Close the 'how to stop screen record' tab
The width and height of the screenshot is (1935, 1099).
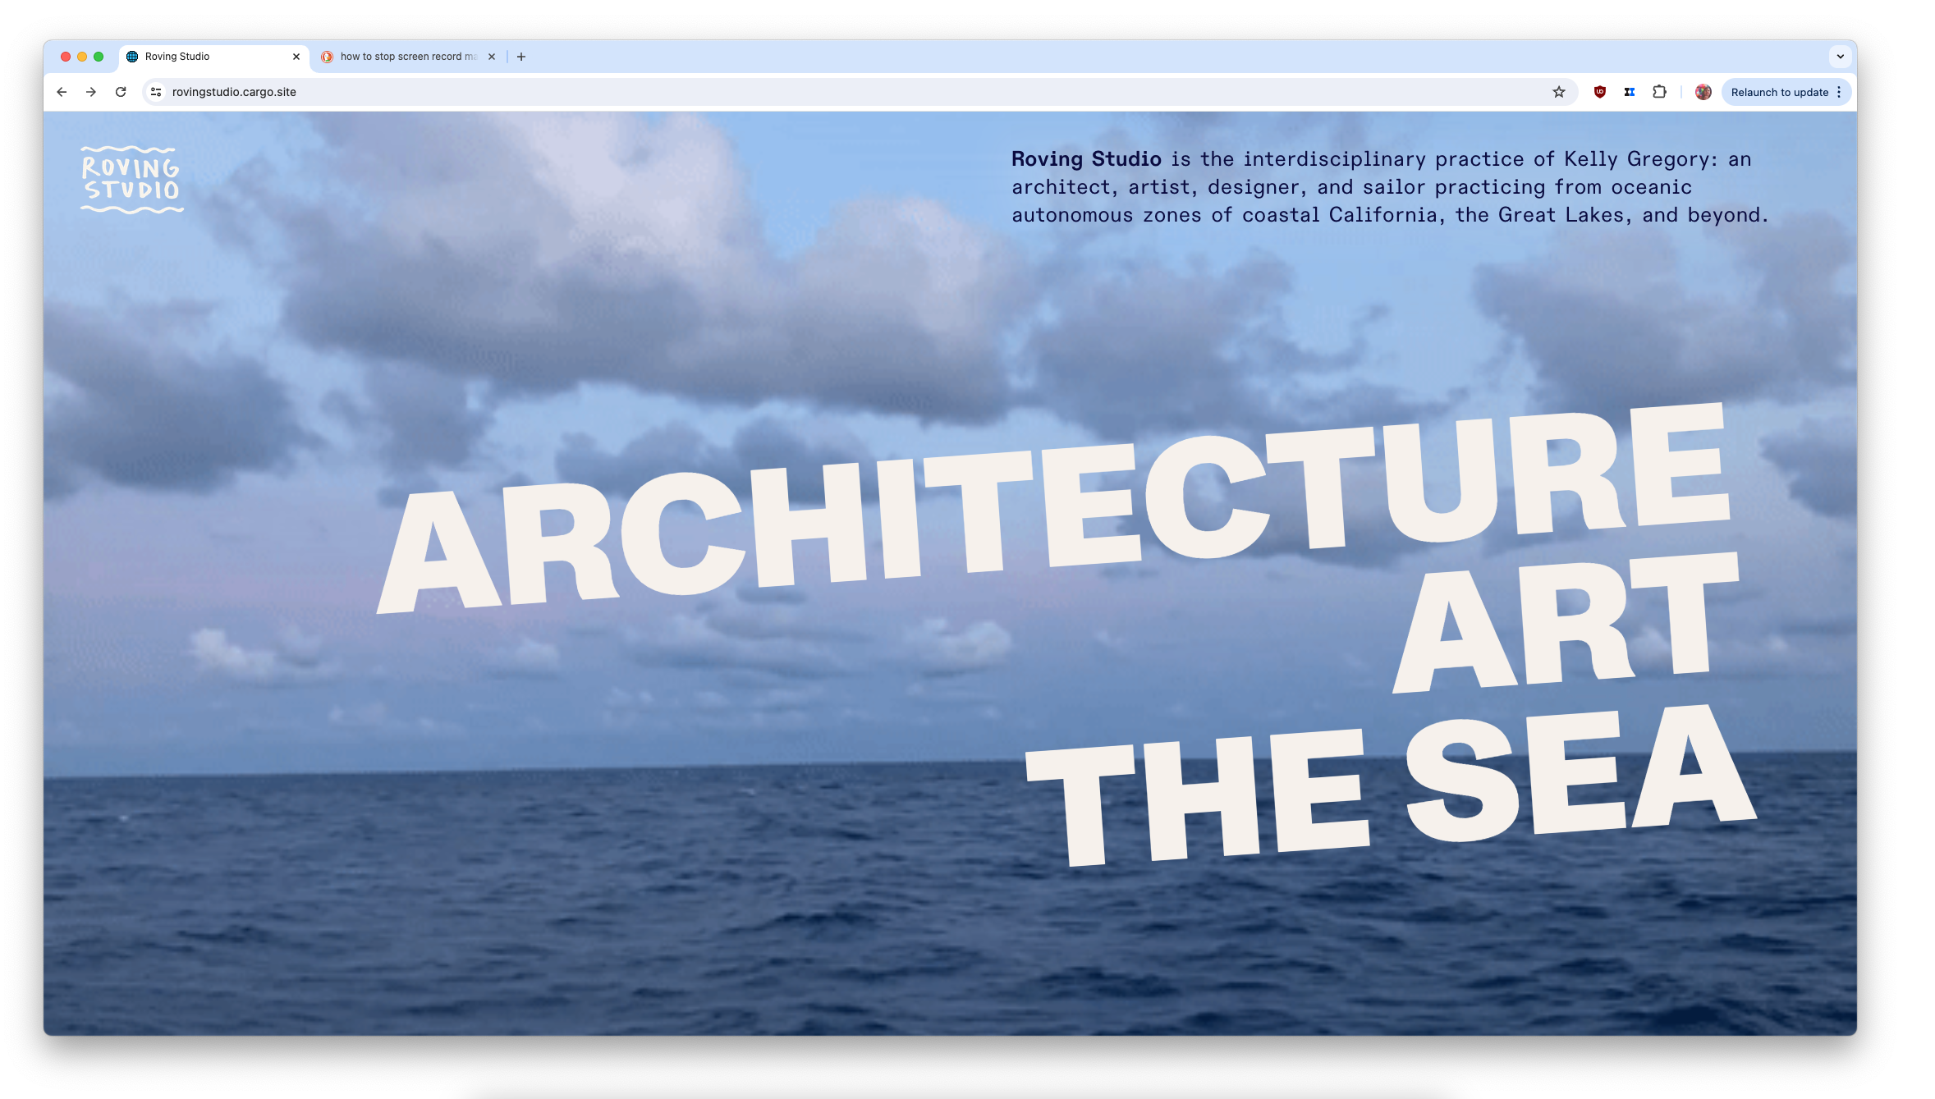click(x=492, y=57)
